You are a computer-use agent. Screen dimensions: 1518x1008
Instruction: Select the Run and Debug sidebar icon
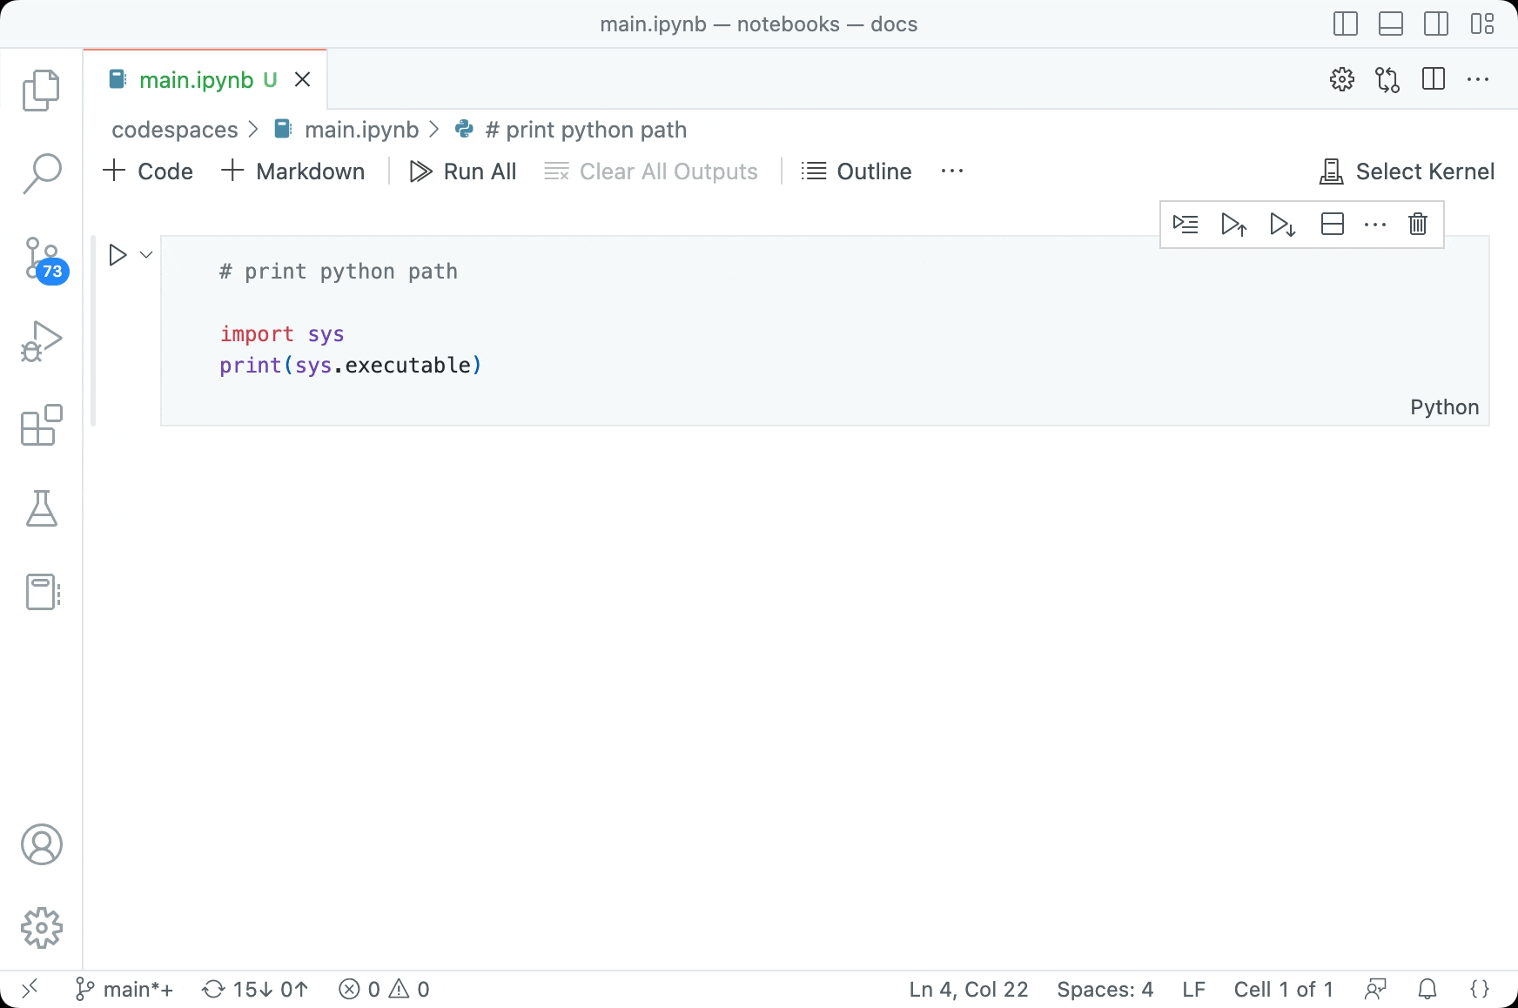(41, 341)
